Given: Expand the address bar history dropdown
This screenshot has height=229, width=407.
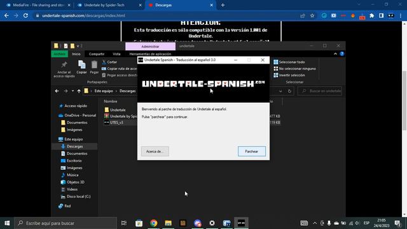Looking at the screenshot, I should [x=280, y=91].
